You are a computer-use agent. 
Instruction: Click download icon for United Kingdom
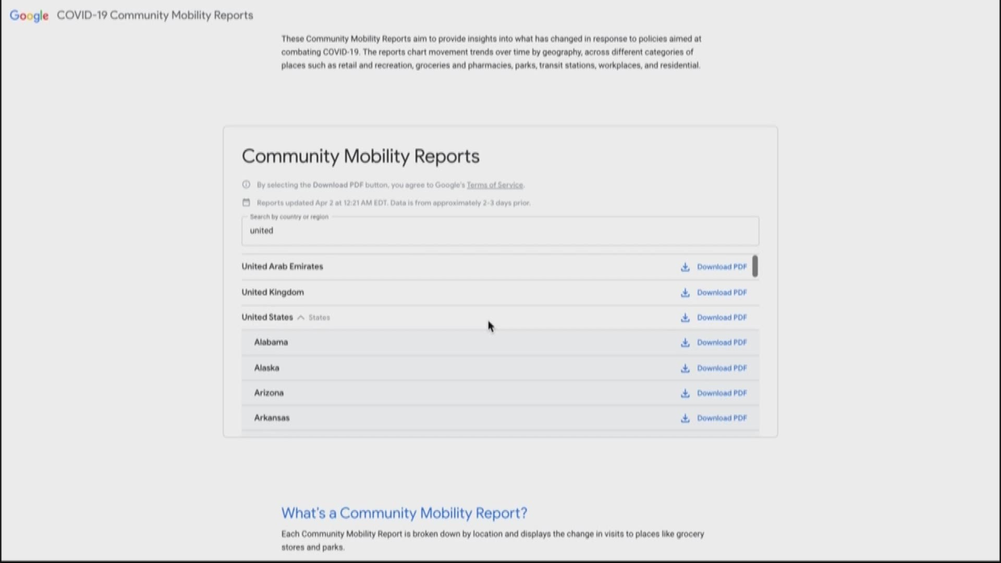[685, 292]
